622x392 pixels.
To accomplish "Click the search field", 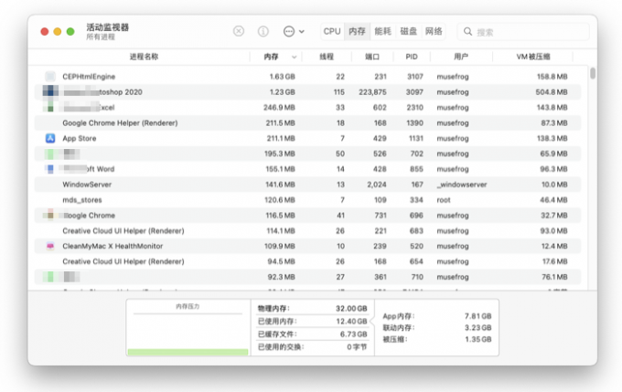I will (x=523, y=32).
